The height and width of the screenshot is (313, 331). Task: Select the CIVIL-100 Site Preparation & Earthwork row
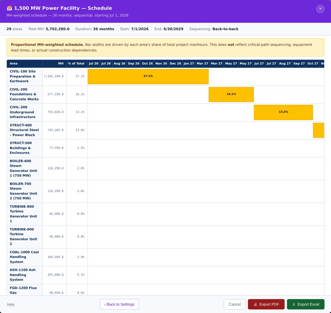165,77
